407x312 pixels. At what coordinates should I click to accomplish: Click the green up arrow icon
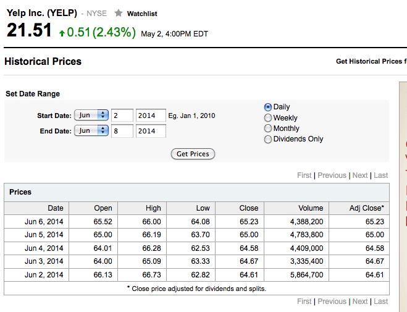(x=62, y=33)
